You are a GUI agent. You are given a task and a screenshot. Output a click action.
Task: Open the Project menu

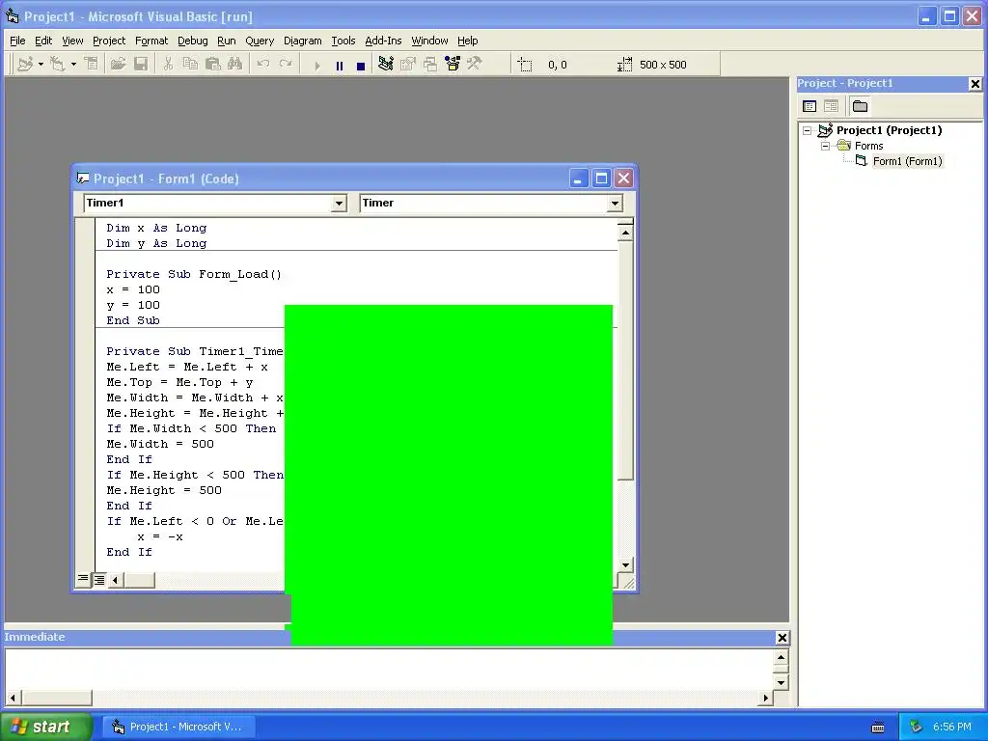coord(109,41)
